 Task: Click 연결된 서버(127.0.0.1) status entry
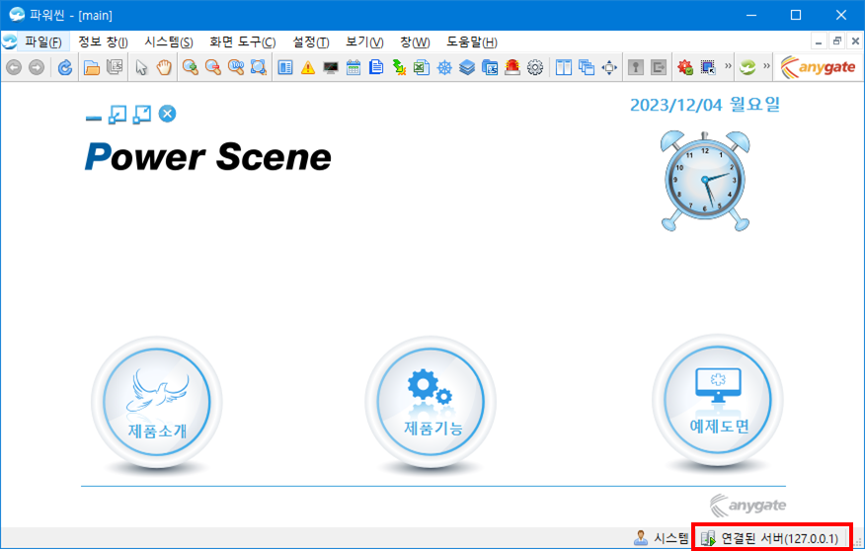(x=770, y=538)
